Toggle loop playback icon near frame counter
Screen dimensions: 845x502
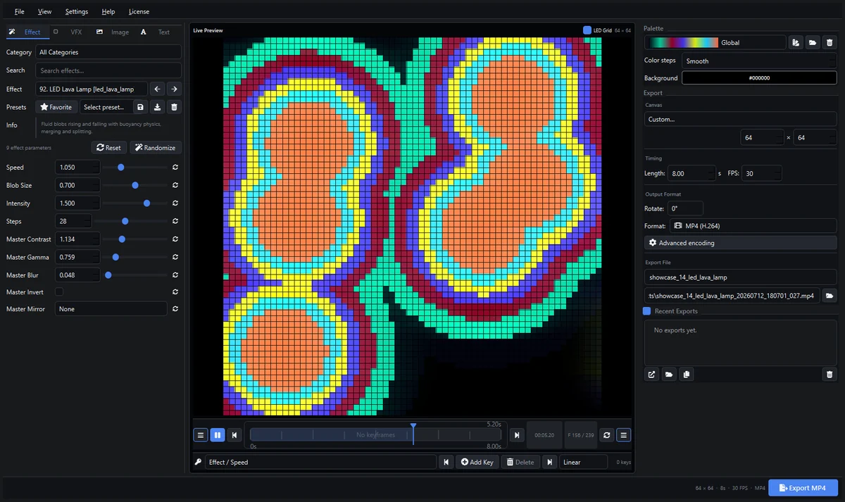pos(607,435)
